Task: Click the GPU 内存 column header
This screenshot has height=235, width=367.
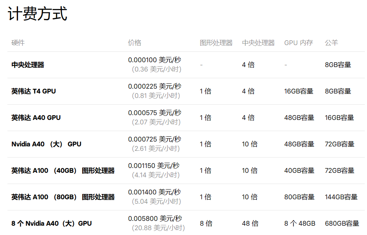Action: pyautogui.click(x=299, y=42)
